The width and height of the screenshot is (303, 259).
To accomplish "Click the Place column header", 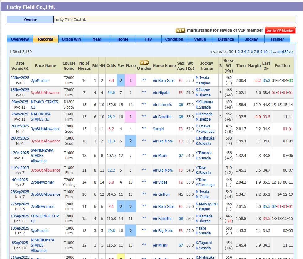I will (x=131, y=66).
